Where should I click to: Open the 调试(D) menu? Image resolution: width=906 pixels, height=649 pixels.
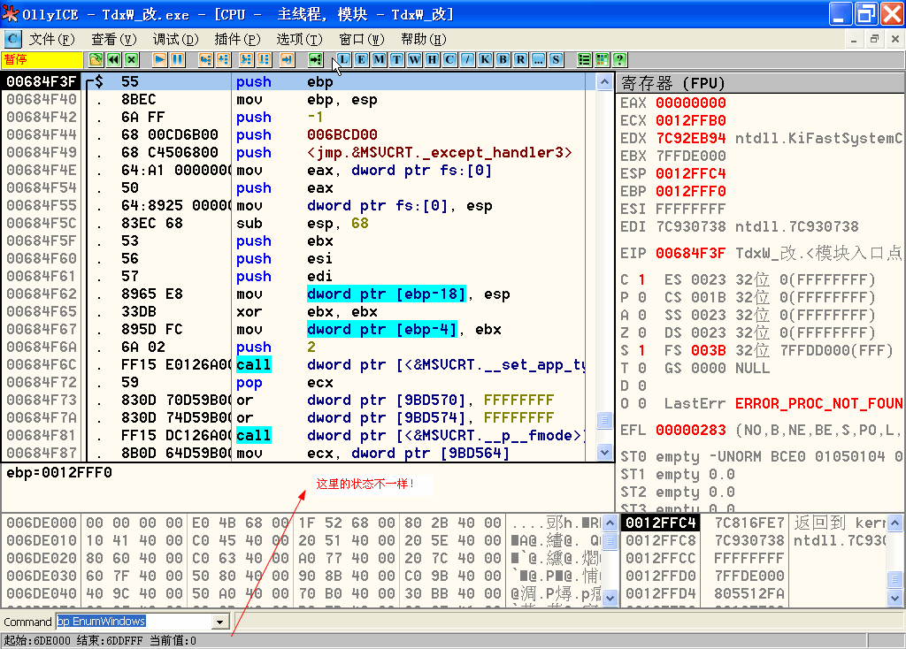click(176, 39)
